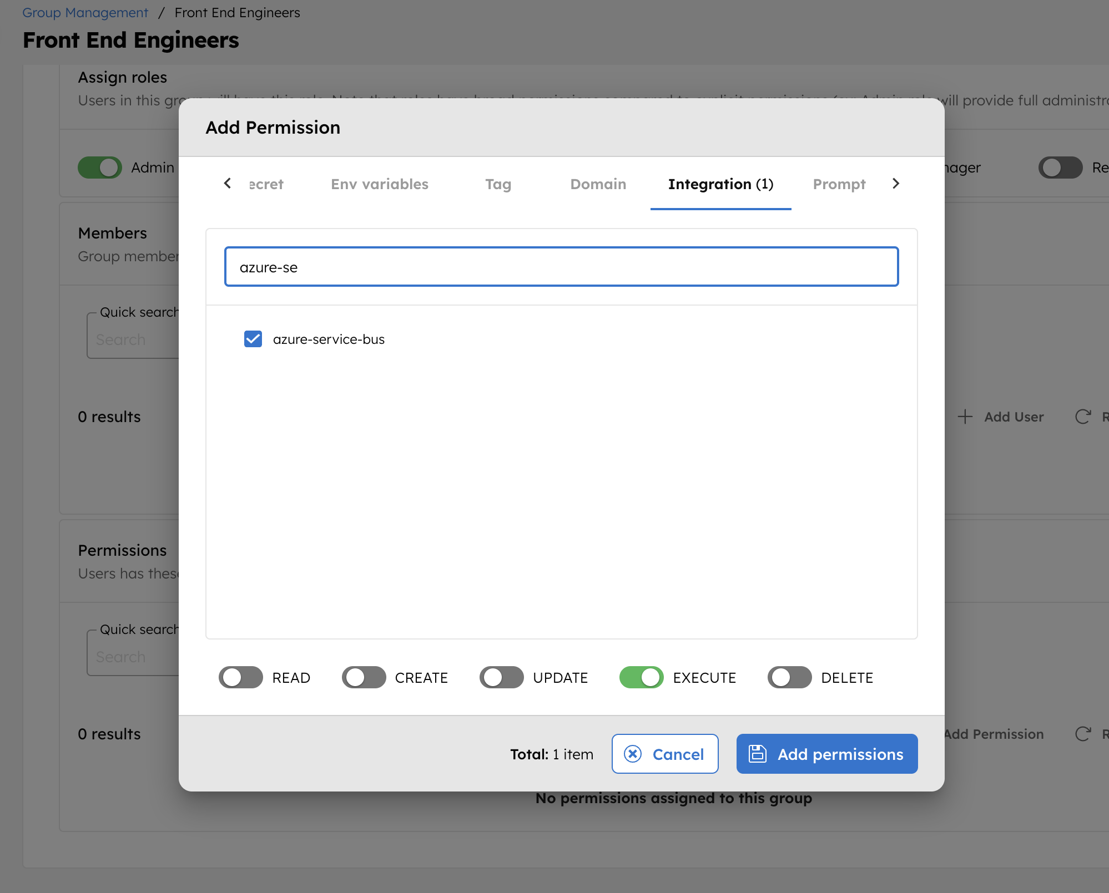Switch to the Prompt tab
This screenshot has height=893, width=1109.
tap(839, 184)
